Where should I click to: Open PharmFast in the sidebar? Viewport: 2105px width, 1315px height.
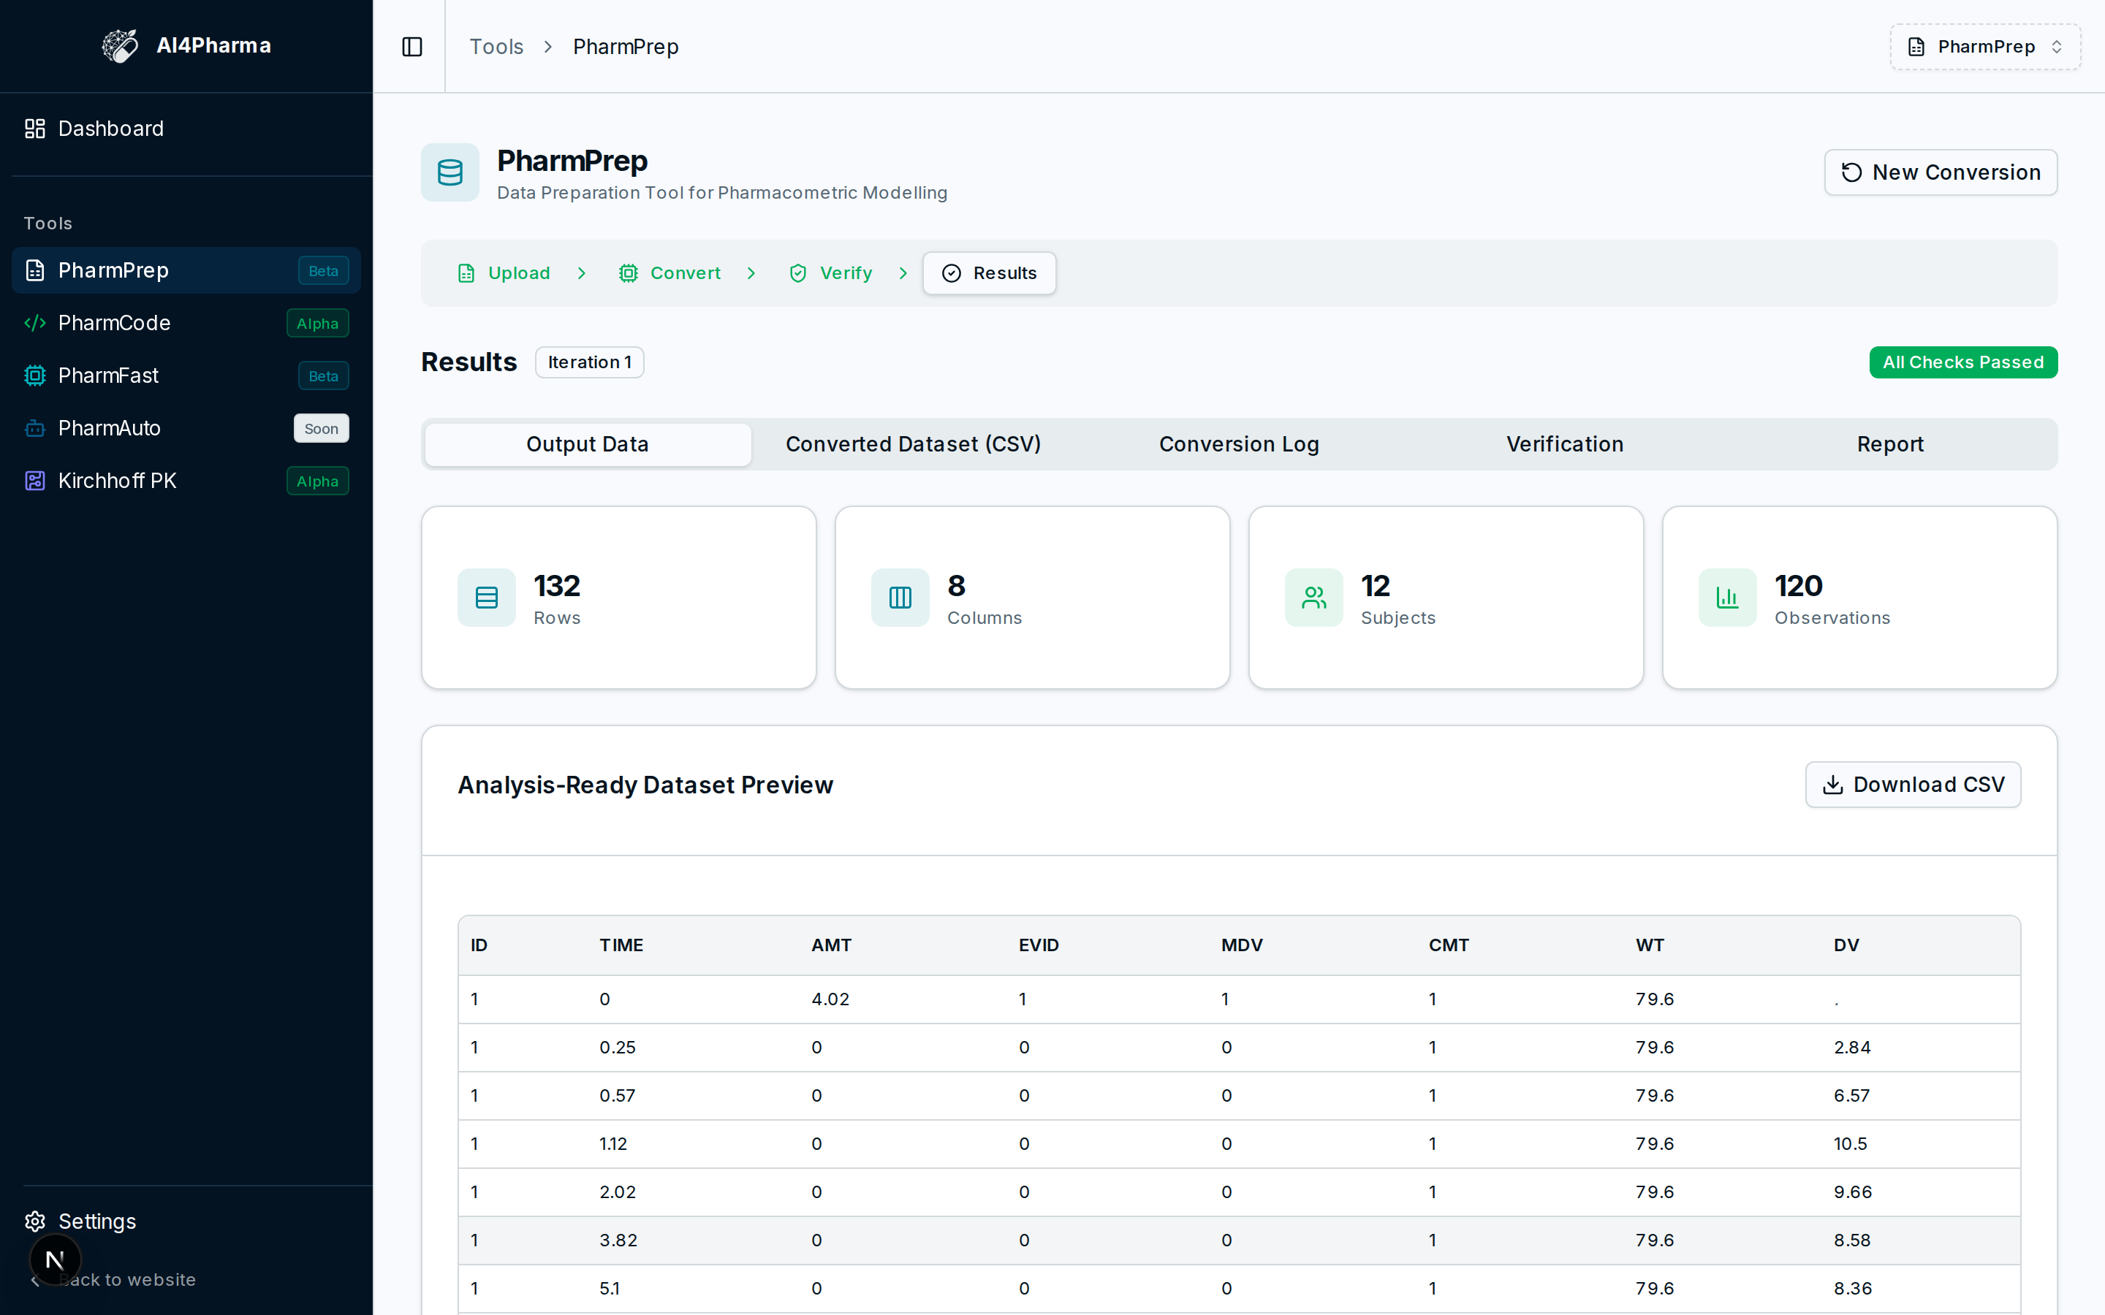tap(186, 376)
